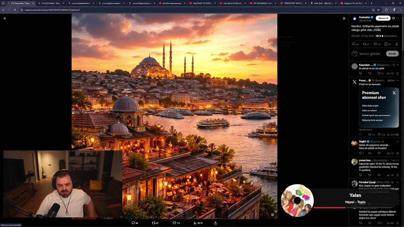Share icon below the photo
The image size is (404, 227).
216,223
